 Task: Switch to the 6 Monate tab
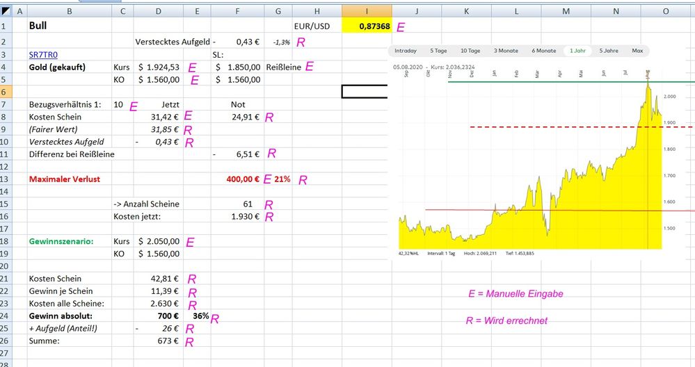pyautogui.click(x=543, y=51)
